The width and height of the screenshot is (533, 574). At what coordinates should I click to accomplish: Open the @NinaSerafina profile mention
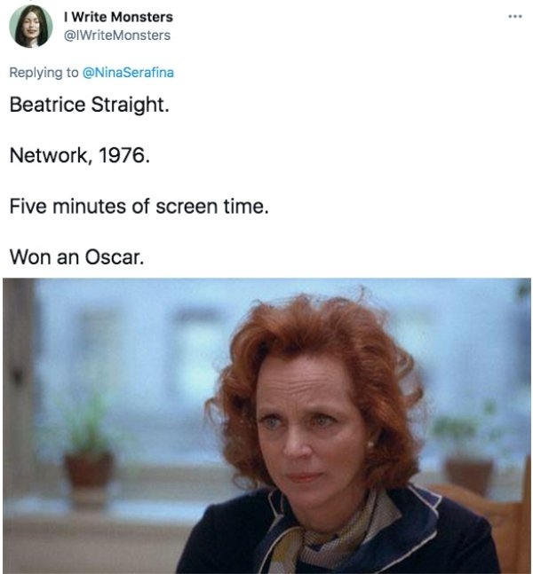(x=128, y=73)
